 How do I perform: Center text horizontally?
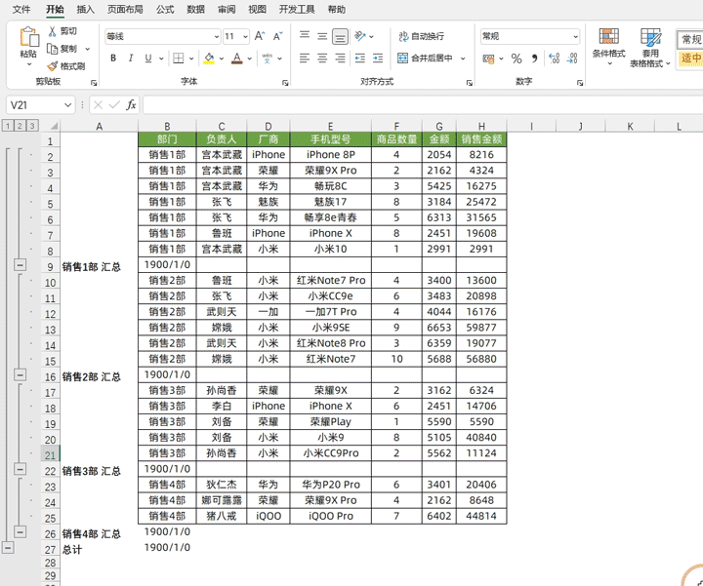[x=322, y=59]
